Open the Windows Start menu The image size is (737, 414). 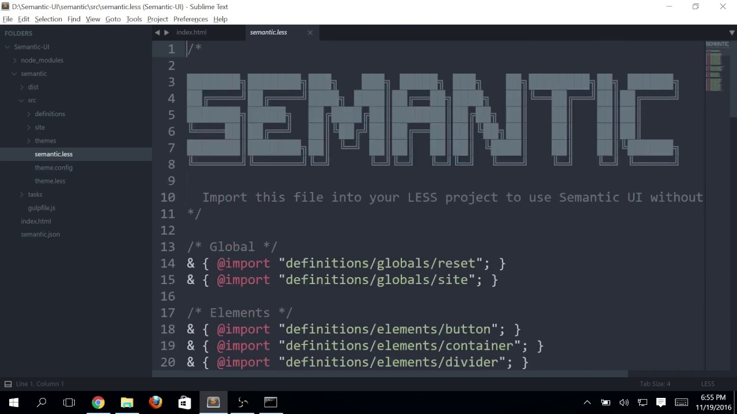tap(14, 402)
